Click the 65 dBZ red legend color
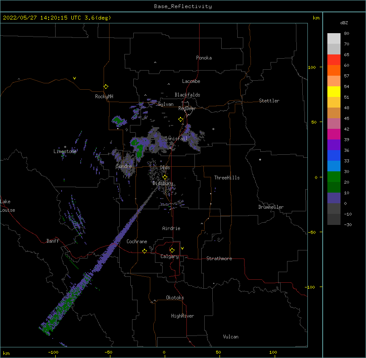This screenshot has height=358, width=366. [334, 60]
